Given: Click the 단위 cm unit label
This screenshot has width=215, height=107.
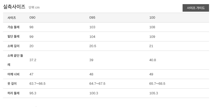Looking at the screenshot, I should (34, 8).
